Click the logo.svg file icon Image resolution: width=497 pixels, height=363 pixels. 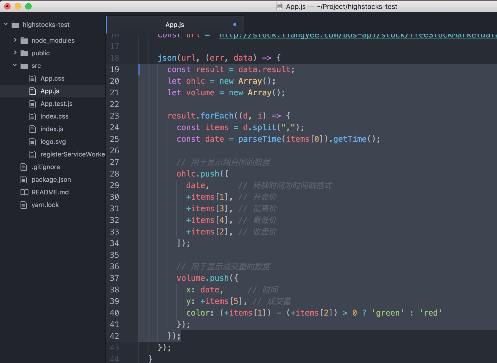(33, 142)
